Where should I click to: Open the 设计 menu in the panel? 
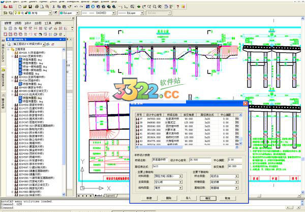[x=28, y=23]
